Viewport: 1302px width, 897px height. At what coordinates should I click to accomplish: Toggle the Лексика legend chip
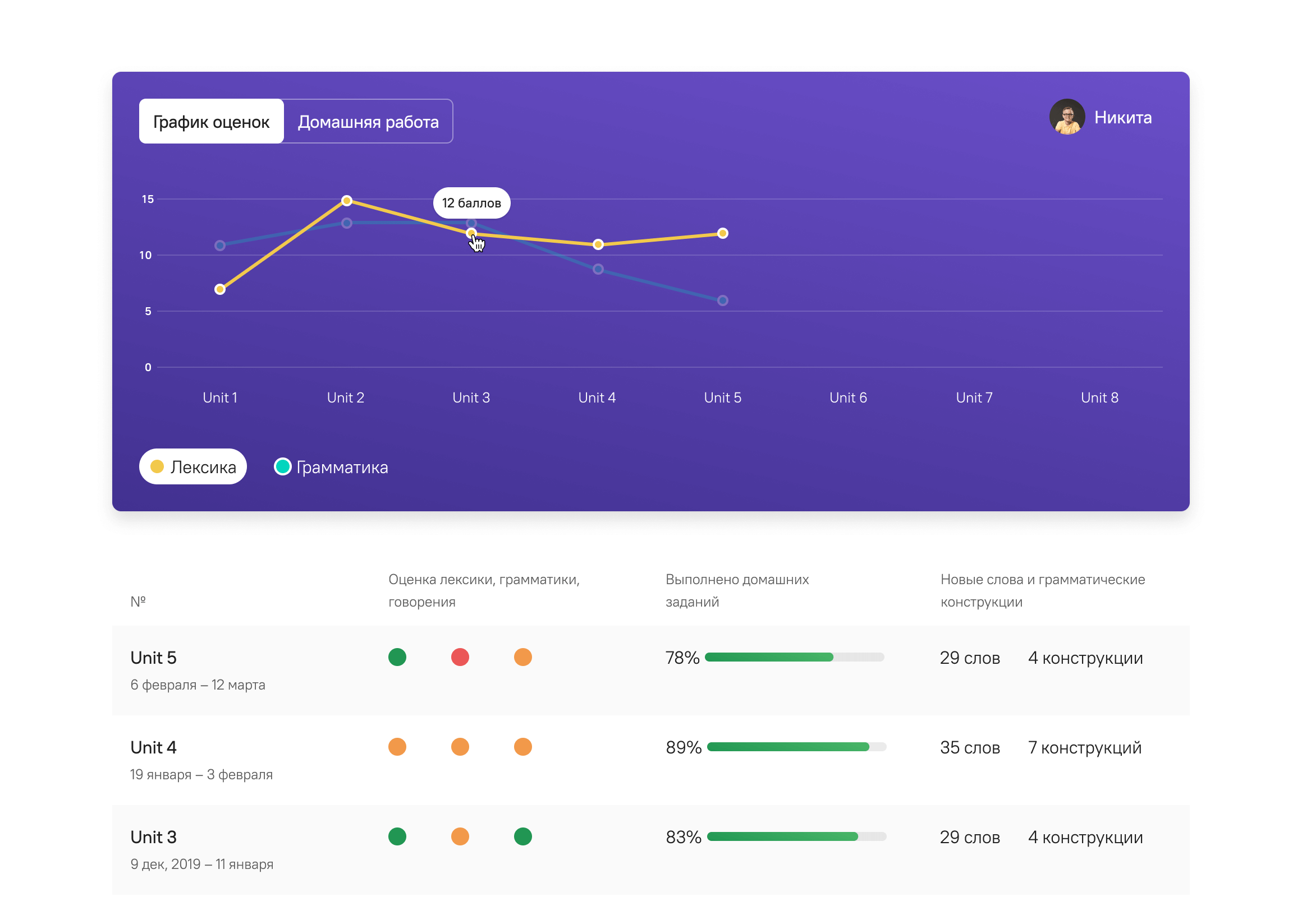[192, 467]
